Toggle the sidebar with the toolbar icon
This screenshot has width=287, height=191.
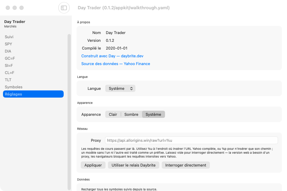pyautogui.click(x=64, y=8)
